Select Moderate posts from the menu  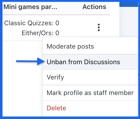point(90,46)
